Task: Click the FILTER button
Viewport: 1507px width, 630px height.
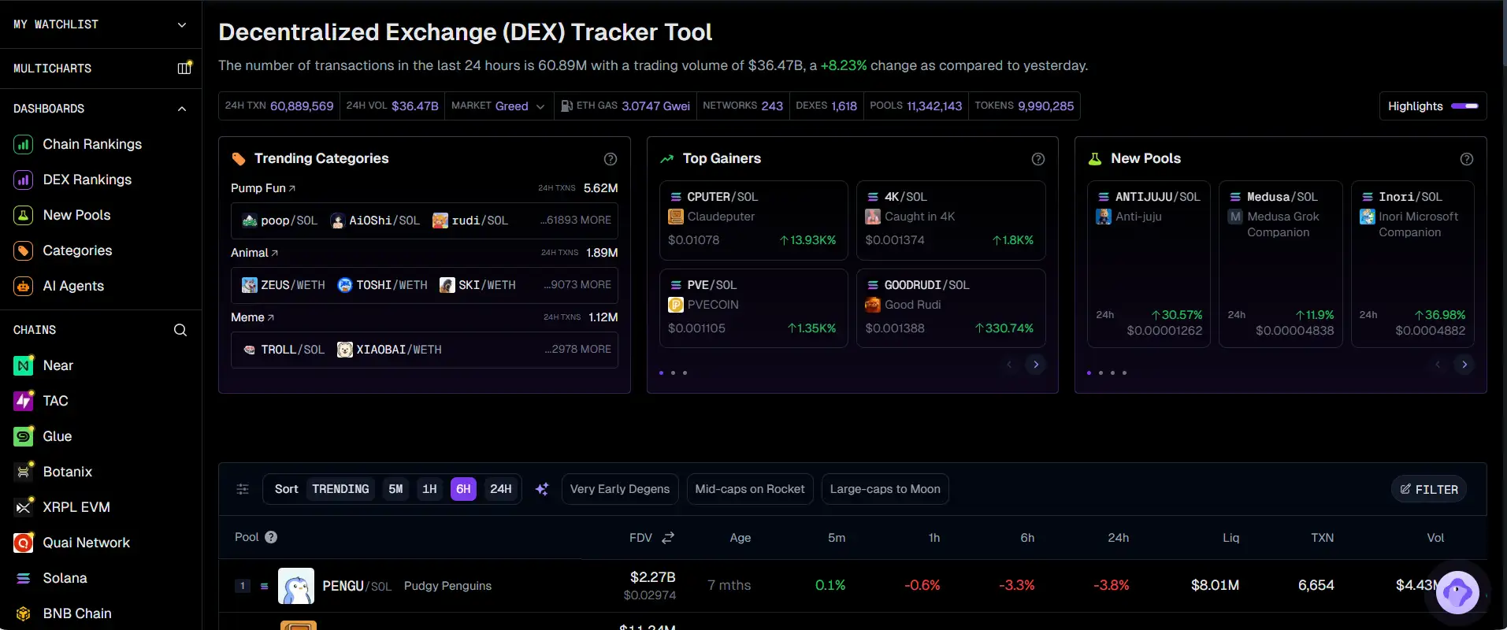Action: (x=1429, y=489)
